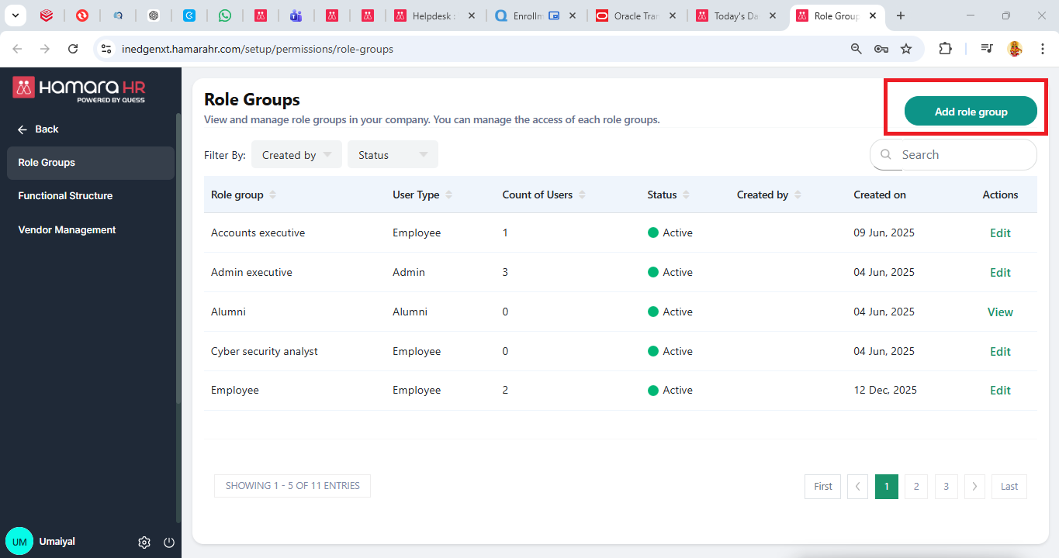Click the Back arrow in sidebar
Screen dimensions: 1059x558
click(x=23, y=129)
